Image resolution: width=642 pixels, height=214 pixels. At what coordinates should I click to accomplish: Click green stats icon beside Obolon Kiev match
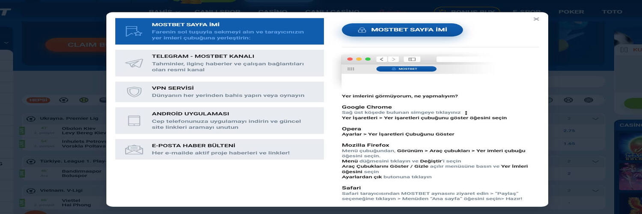click(x=22, y=131)
